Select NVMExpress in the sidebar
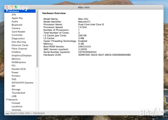168x120 pixels. pyautogui.click(x=19, y=62)
